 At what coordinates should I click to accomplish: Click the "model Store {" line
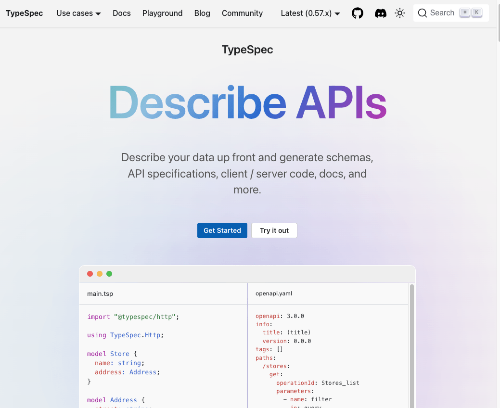112,354
